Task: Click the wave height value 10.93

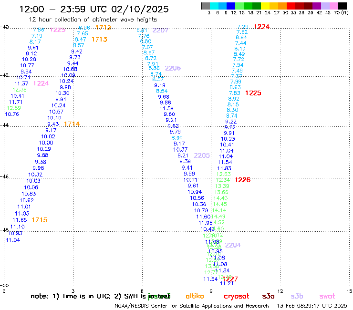Action: point(15,233)
